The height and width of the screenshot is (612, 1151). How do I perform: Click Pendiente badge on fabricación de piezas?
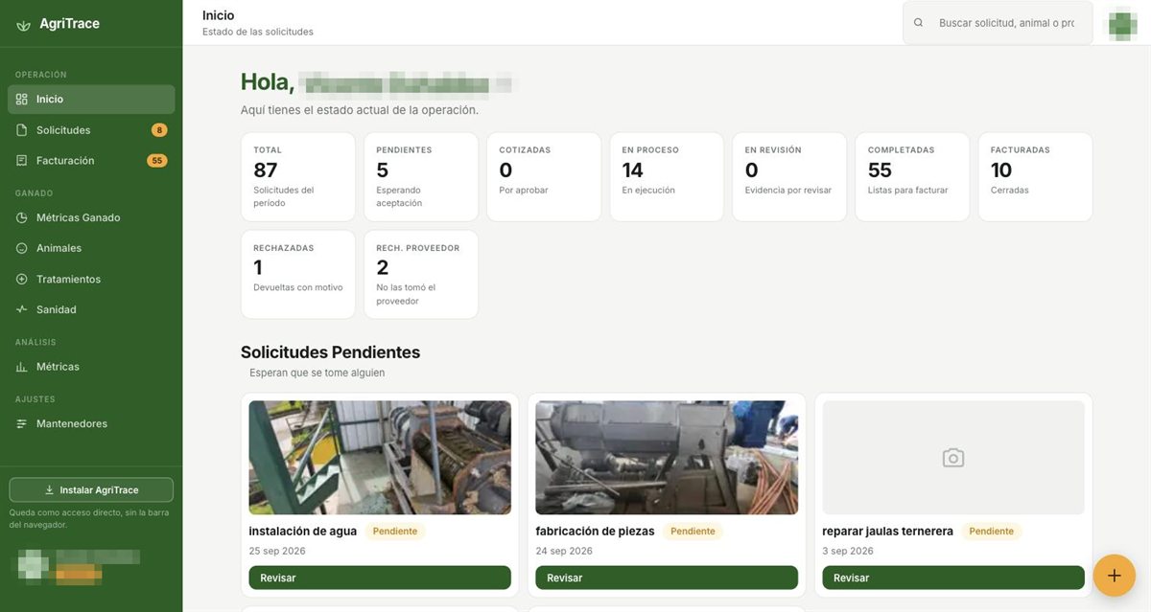click(x=693, y=532)
